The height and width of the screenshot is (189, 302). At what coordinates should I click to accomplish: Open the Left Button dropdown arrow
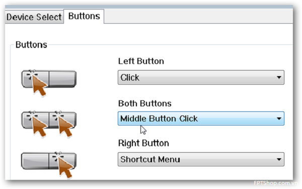coord(279,77)
